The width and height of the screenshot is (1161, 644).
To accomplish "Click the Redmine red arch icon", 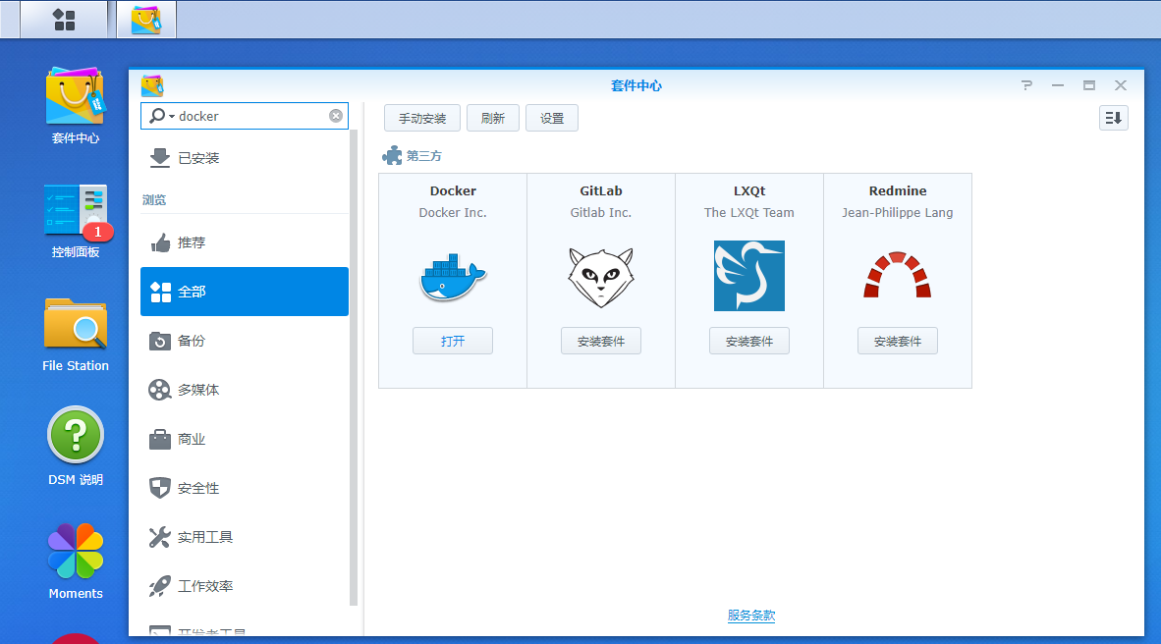I will click(x=897, y=276).
